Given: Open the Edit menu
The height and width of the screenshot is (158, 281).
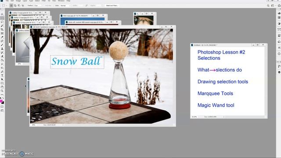Looking at the screenshot, I should [x=12, y=1].
